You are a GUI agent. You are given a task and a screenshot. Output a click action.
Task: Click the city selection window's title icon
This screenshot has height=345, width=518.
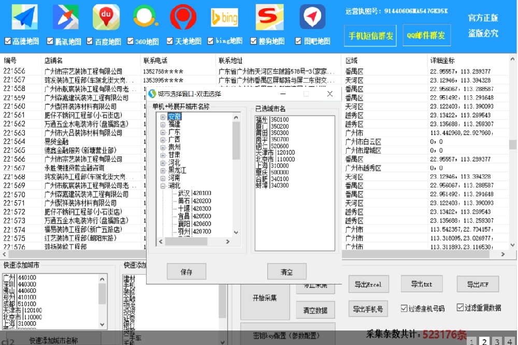coord(152,94)
